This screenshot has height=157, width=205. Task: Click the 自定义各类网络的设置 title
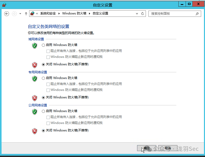coord(49,27)
